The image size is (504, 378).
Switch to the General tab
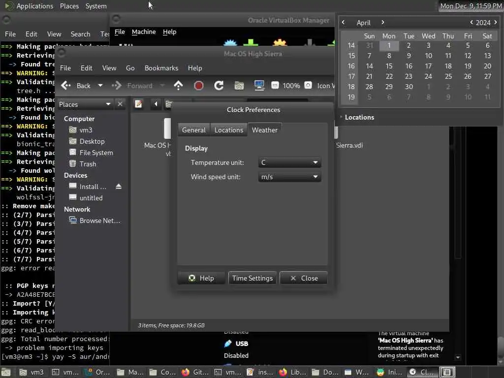193,130
